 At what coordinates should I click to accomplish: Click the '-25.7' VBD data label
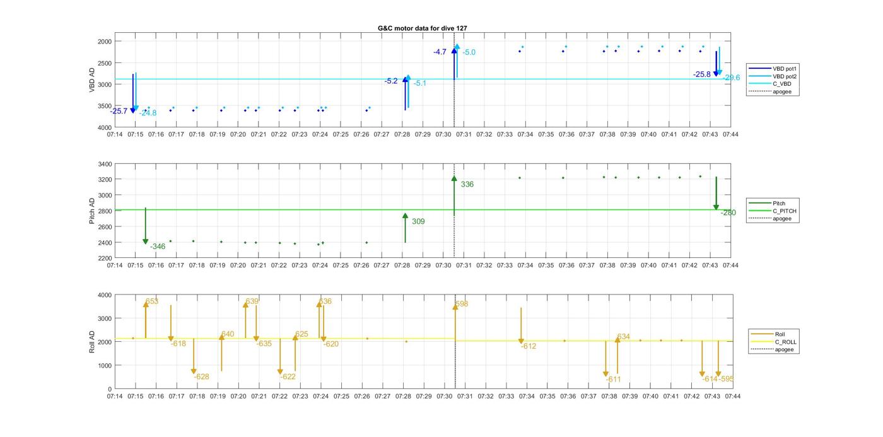(x=119, y=111)
